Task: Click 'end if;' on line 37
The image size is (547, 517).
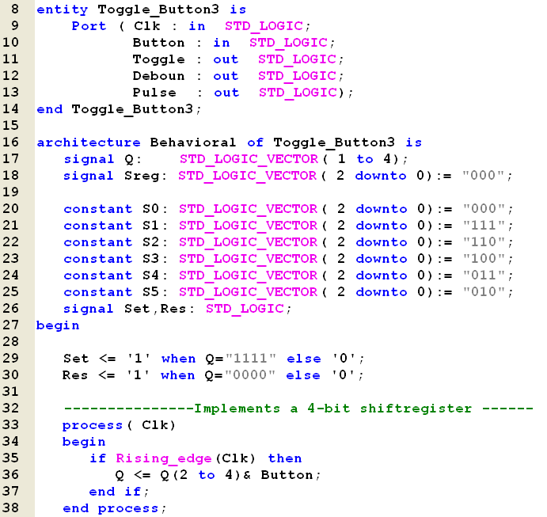Action: (x=119, y=492)
